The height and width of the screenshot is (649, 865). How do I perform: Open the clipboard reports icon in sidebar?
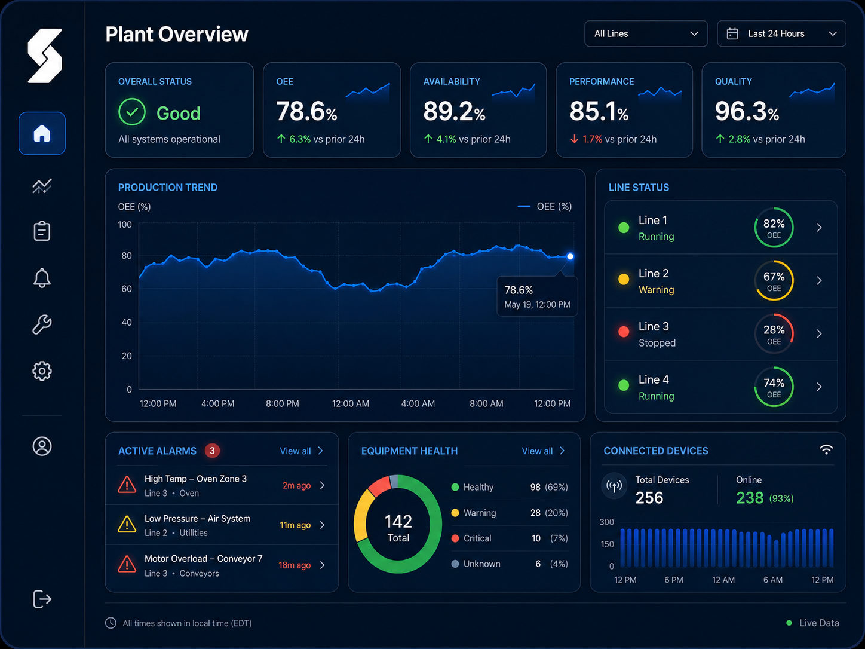(x=42, y=231)
